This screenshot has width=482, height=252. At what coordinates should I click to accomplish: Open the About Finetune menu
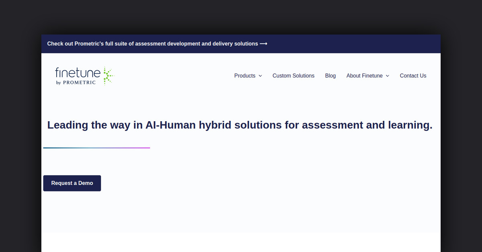click(x=364, y=76)
